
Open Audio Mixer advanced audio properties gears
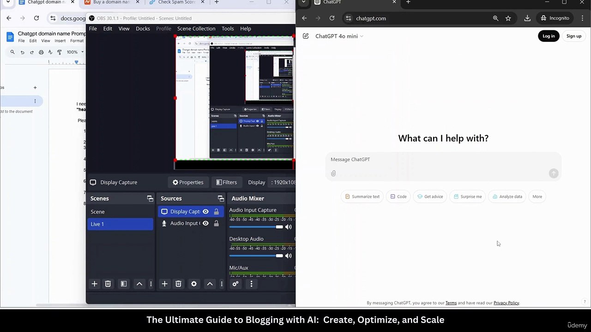(235, 284)
